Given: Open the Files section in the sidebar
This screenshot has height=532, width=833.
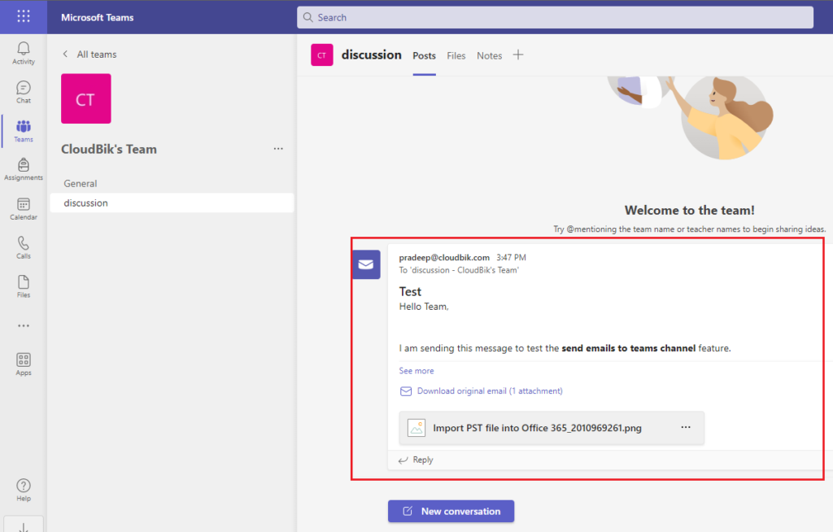Looking at the screenshot, I should 23,286.
